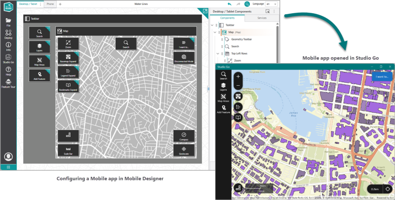Select the Legend Expand component

68,72
